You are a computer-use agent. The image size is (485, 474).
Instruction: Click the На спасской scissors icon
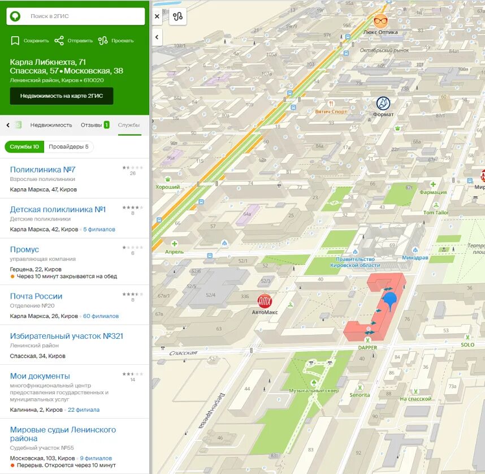(416, 391)
